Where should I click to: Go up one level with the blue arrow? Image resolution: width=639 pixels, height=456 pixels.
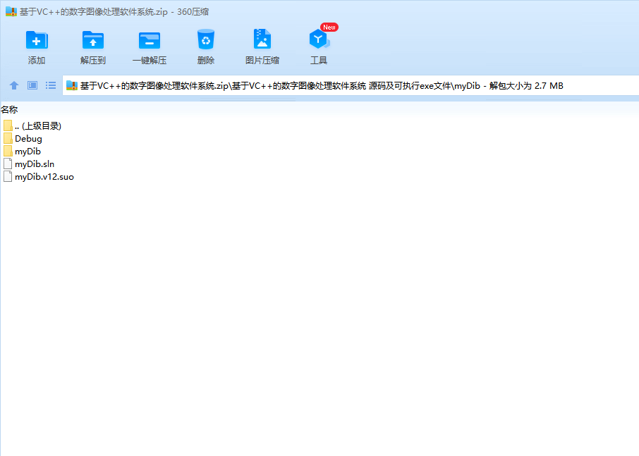click(x=14, y=85)
